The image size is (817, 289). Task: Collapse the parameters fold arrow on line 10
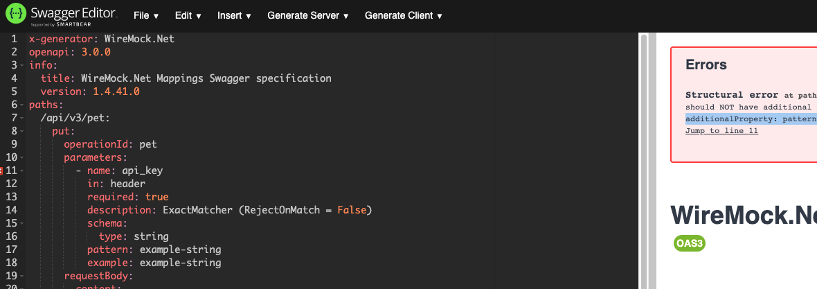21,157
